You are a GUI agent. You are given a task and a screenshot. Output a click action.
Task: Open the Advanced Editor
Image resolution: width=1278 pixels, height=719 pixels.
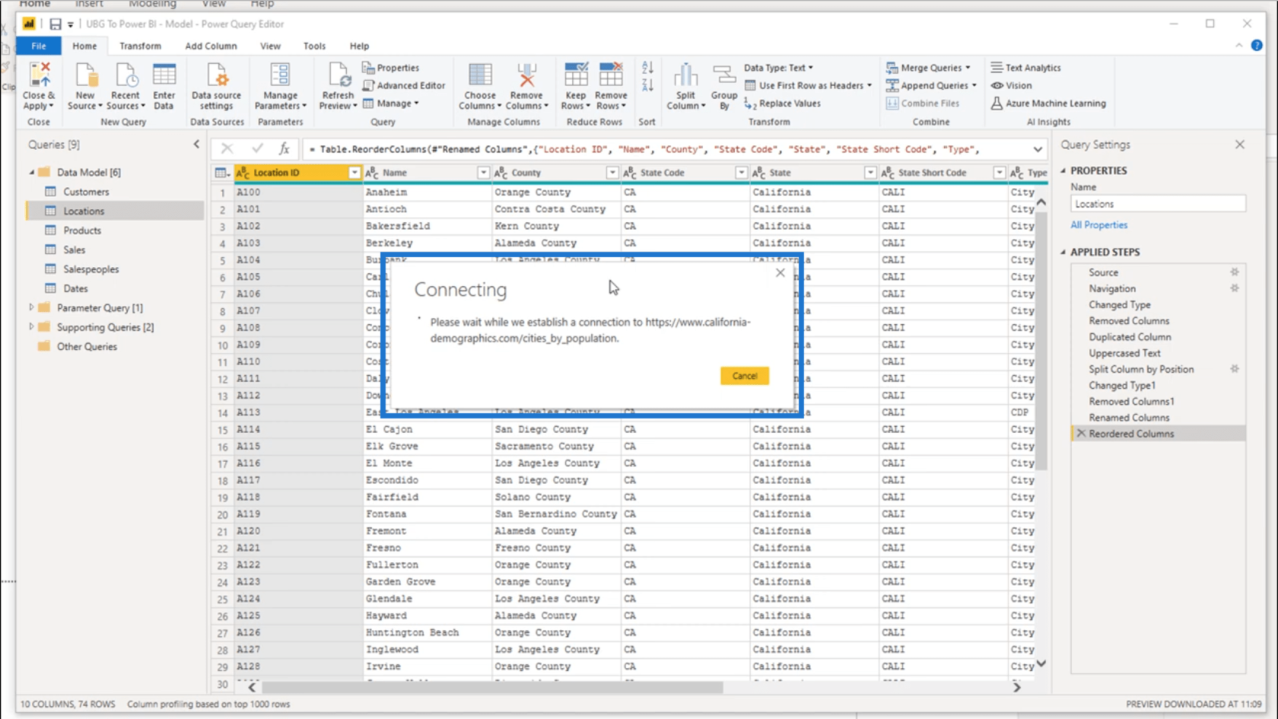click(x=404, y=85)
